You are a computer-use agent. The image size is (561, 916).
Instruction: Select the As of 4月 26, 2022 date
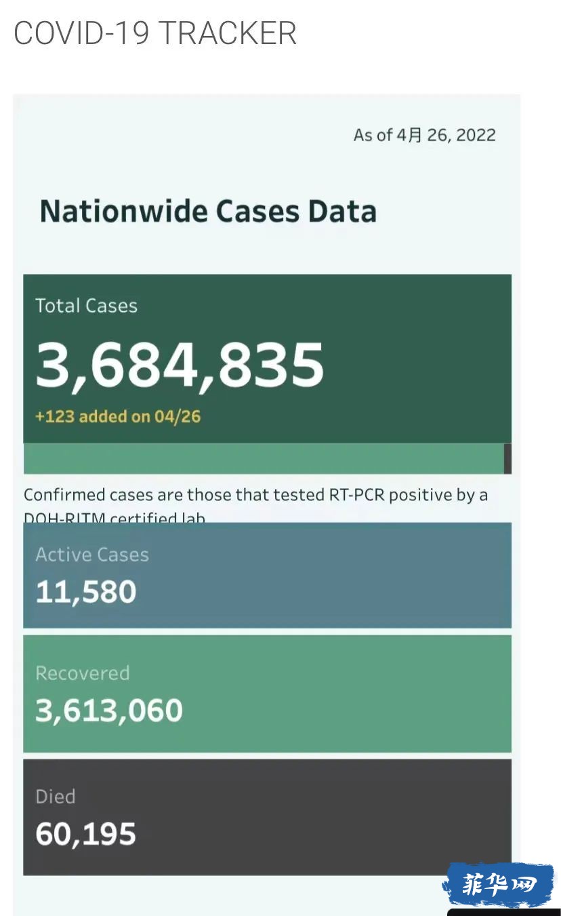click(425, 135)
